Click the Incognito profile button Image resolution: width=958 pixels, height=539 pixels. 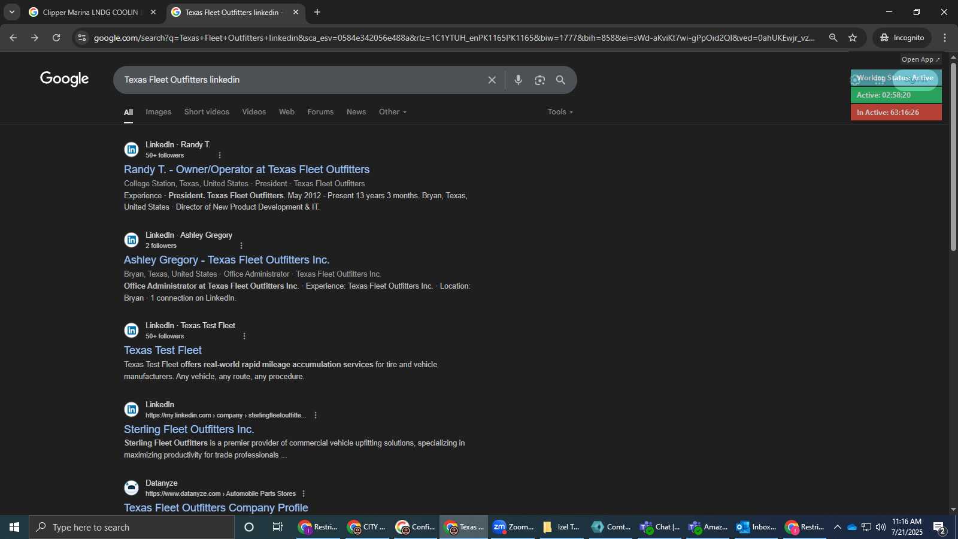902,38
